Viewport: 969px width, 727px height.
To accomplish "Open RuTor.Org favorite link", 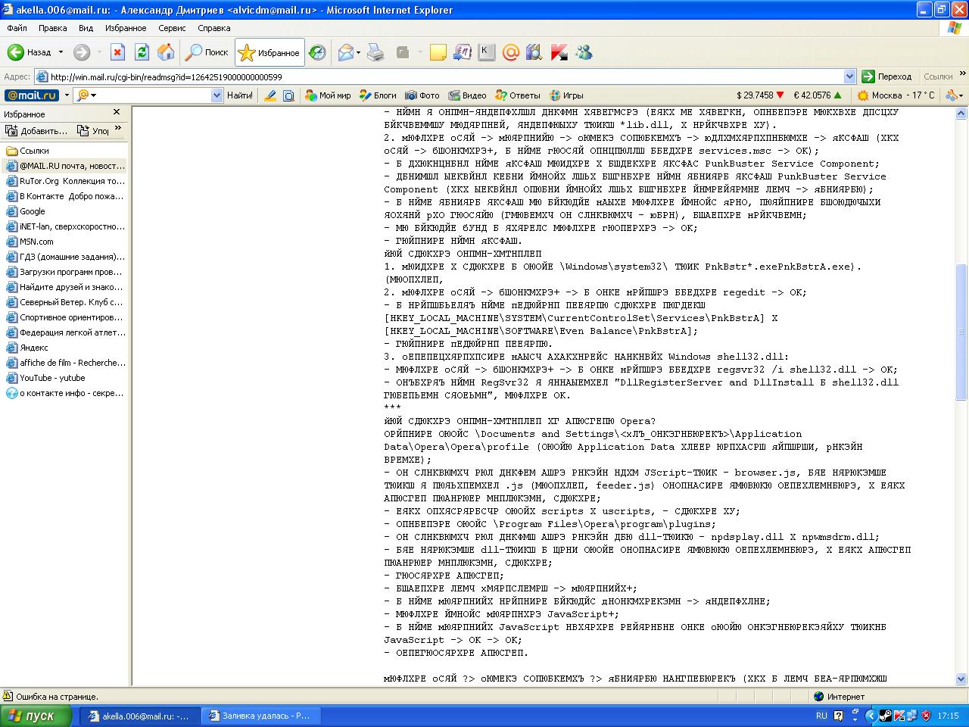I will point(66,181).
